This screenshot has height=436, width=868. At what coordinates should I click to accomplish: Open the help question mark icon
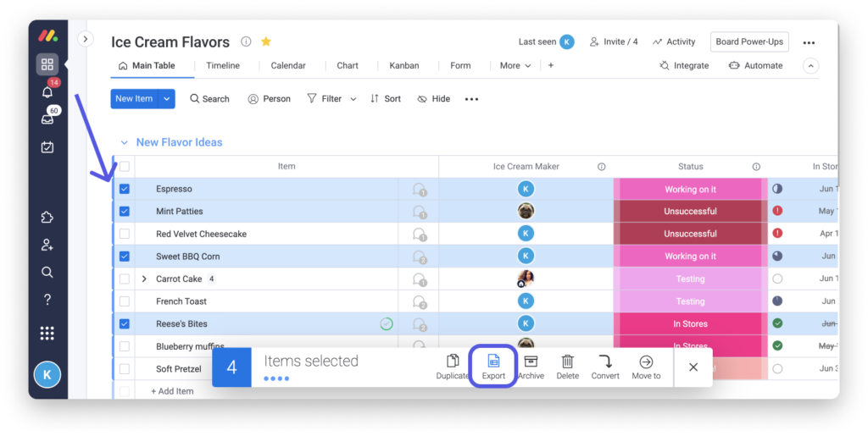coord(47,300)
